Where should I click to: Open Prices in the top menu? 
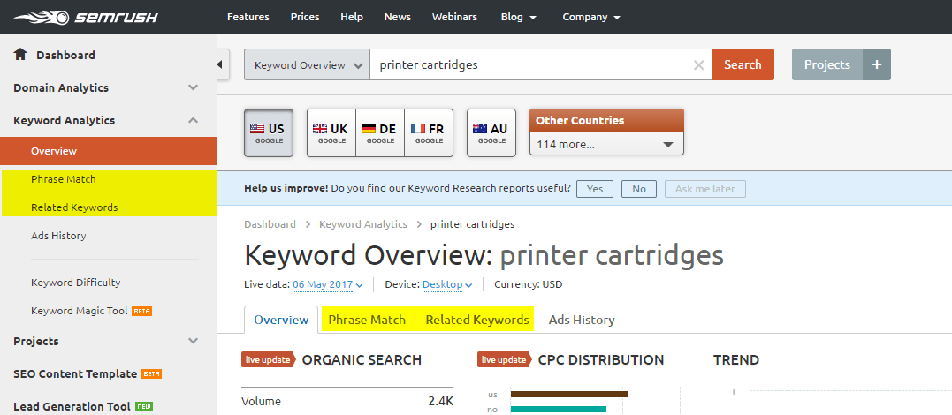(305, 17)
